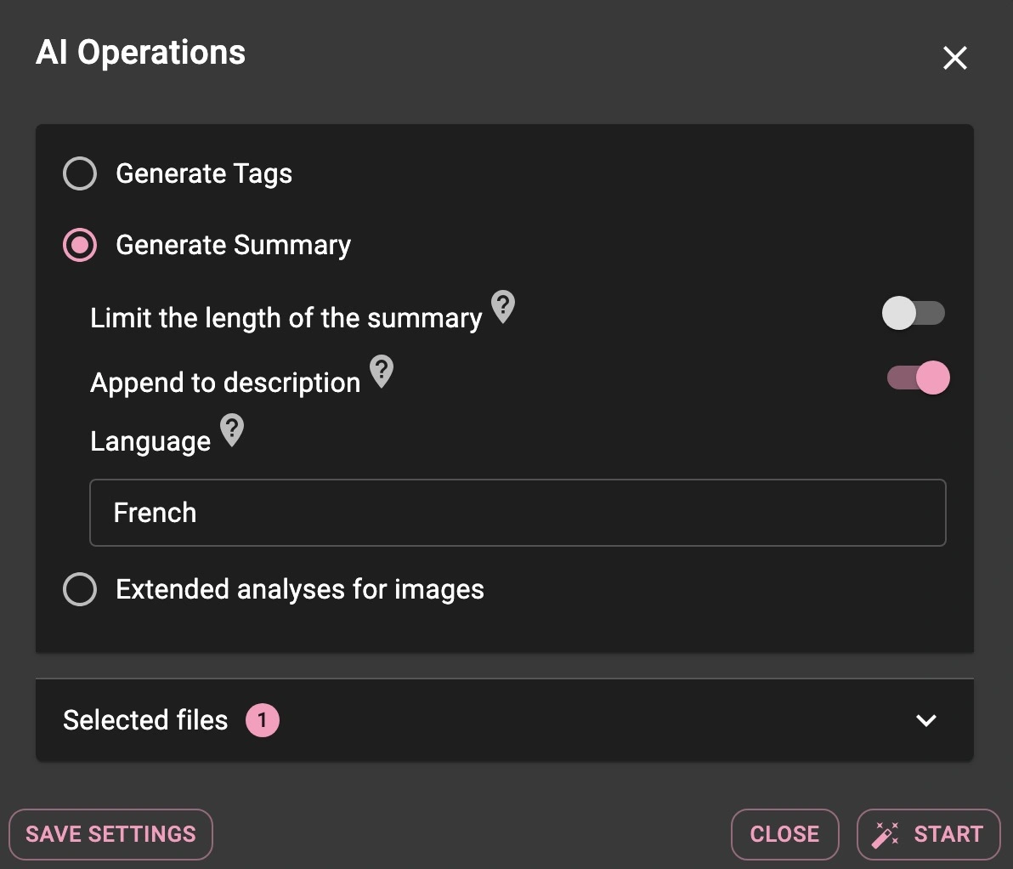Click the Save Settings button
The height and width of the screenshot is (869, 1013).
coord(110,834)
